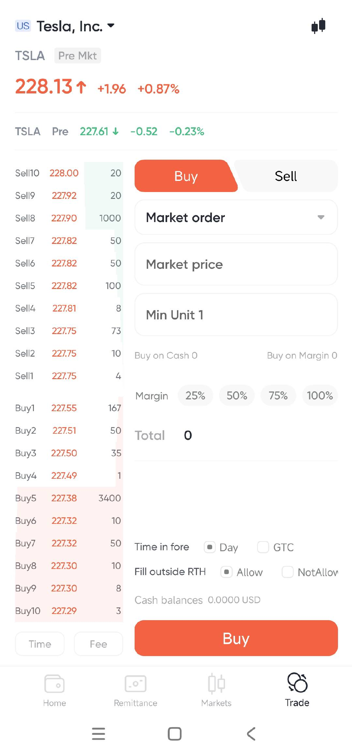
Task: Tap the Trade icon in navigation
Action: [297, 684]
